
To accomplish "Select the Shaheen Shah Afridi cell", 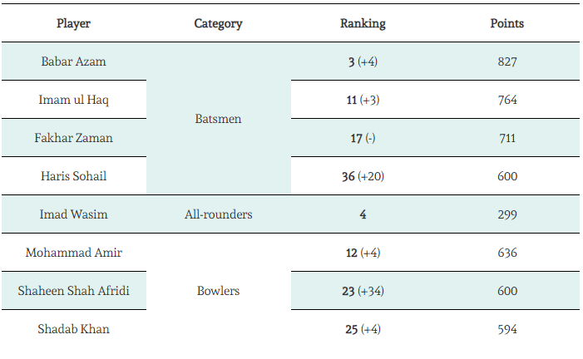I will click(x=73, y=291).
